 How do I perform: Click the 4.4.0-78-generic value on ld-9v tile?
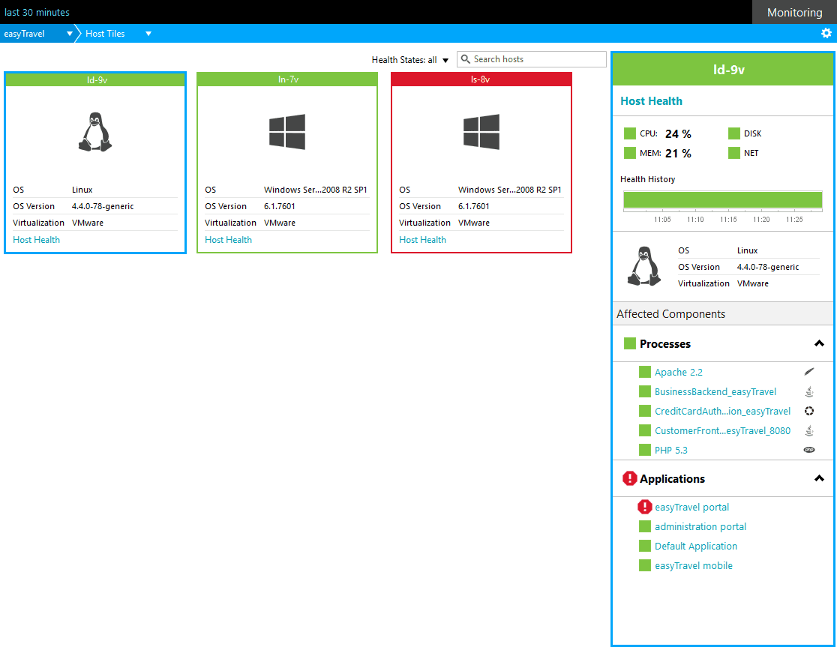(103, 206)
